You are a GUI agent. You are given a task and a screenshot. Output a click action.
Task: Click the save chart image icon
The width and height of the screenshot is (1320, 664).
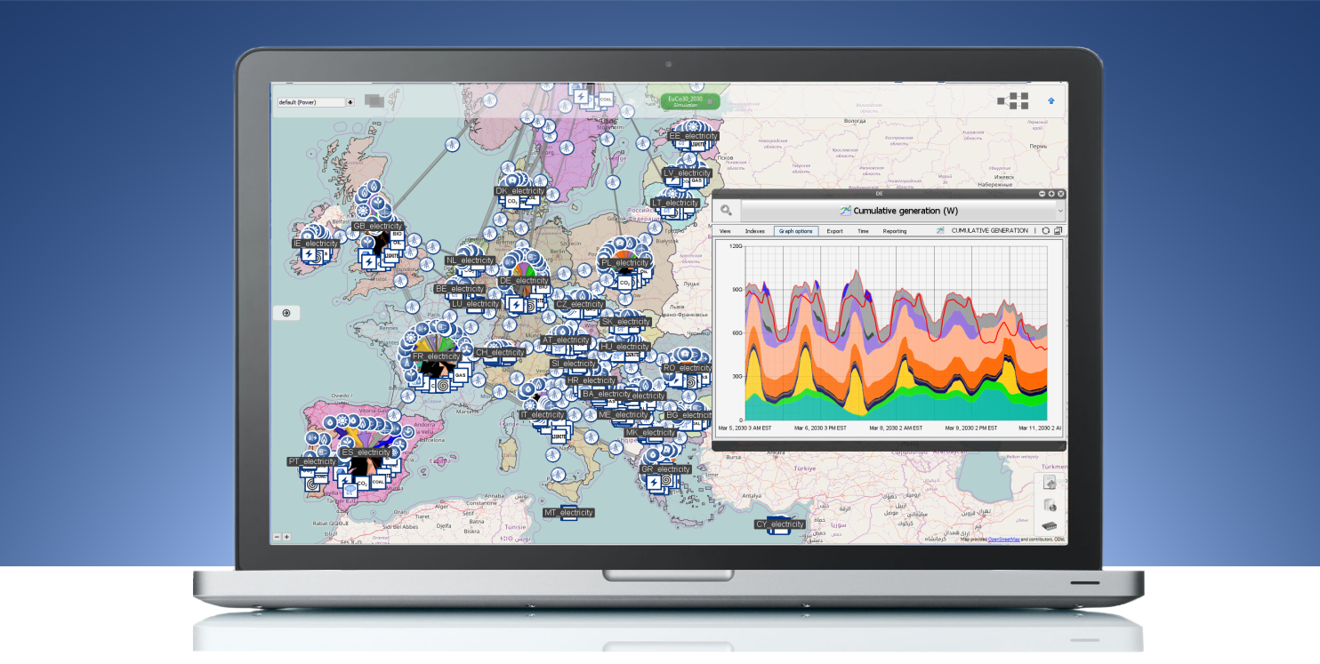[1058, 230]
